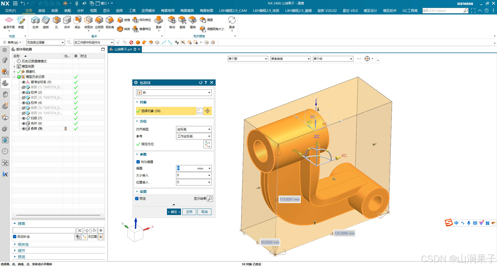Toggle visibility of 拉伸 (2)
The width and height of the screenshot is (497, 267).
click(24, 92)
